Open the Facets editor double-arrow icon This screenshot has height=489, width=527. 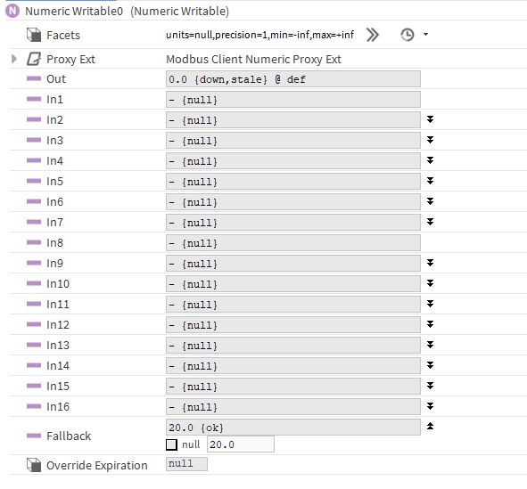[x=373, y=35]
